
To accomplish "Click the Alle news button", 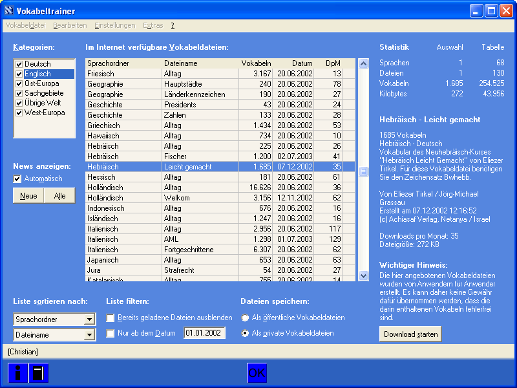I will click(59, 196).
